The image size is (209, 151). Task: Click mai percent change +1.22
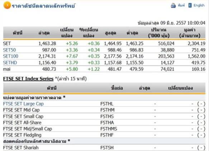(x=94, y=69)
